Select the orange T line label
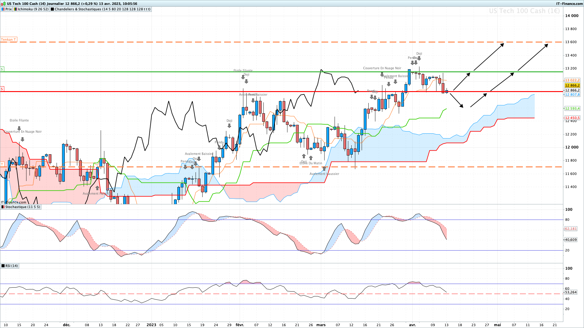Viewport: 584px width, 328px height. 2,164
